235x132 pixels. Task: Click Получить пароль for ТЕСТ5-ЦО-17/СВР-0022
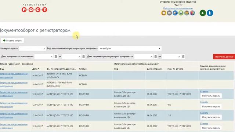coord(211,96)
